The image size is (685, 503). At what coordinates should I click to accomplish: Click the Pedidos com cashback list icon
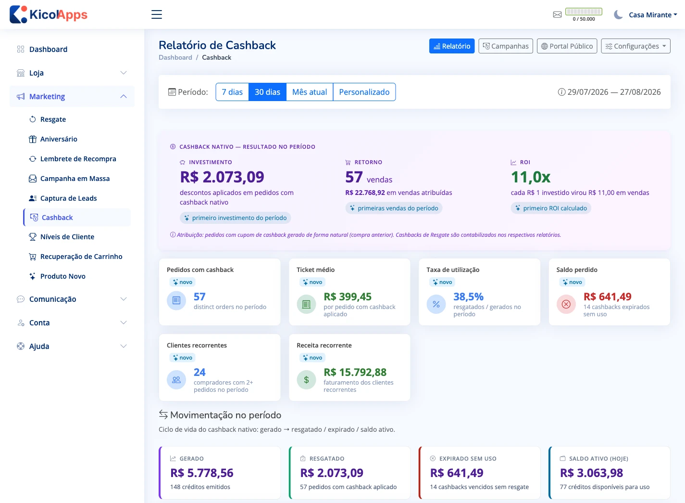click(176, 301)
